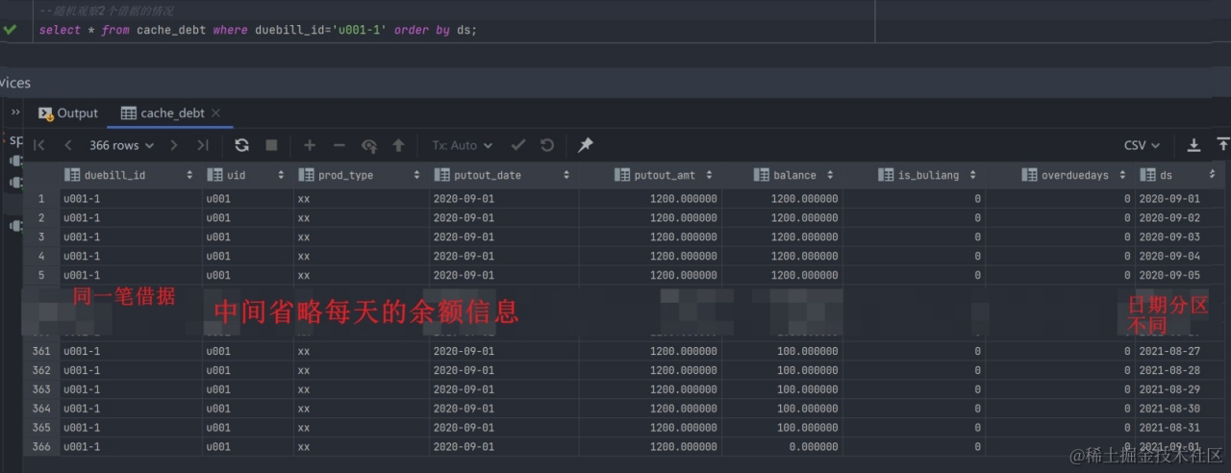Sort by overduedays column arrows
The width and height of the screenshot is (1231, 473).
(1123, 176)
